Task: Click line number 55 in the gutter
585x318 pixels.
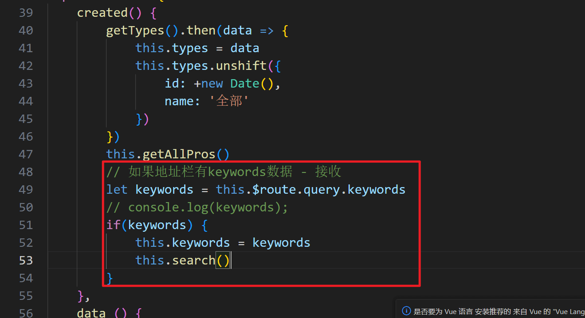Action: (26, 296)
